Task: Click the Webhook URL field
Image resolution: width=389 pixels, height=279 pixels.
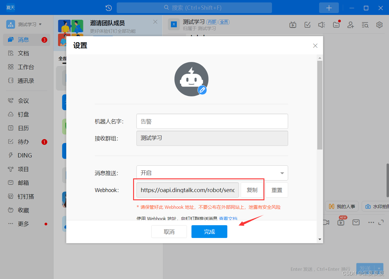Action: (x=188, y=190)
